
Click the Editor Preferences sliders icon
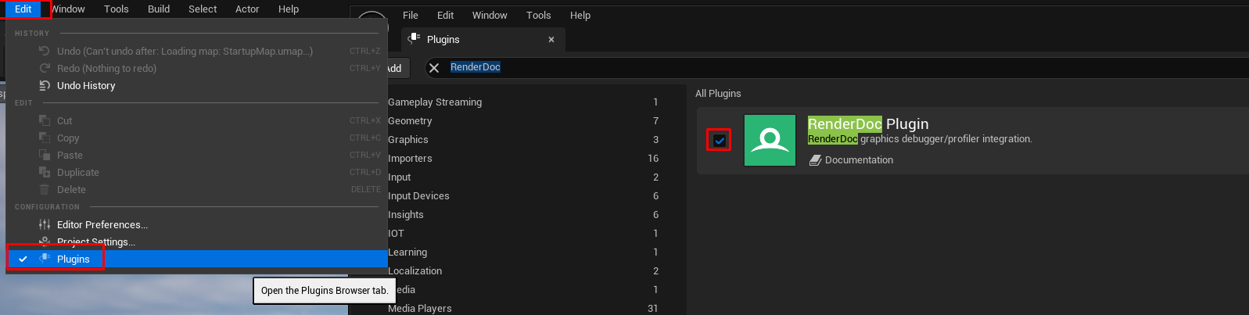point(45,225)
